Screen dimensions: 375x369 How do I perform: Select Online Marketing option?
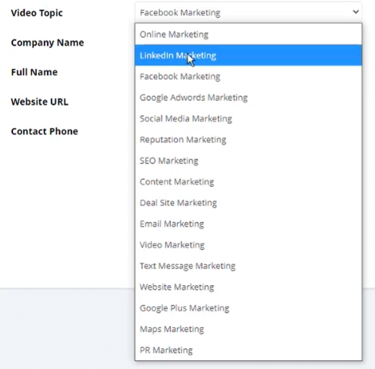pyautogui.click(x=174, y=35)
